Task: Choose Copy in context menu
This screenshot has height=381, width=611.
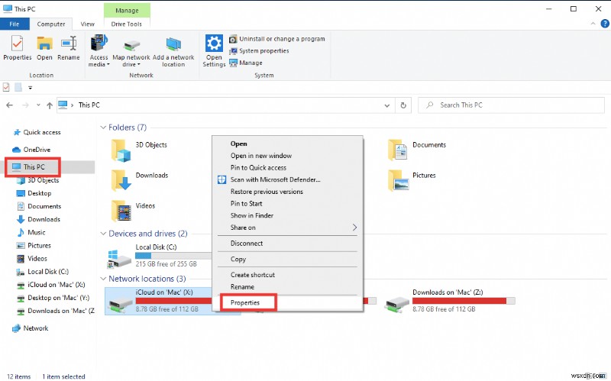Action: pyautogui.click(x=238, y=260)
